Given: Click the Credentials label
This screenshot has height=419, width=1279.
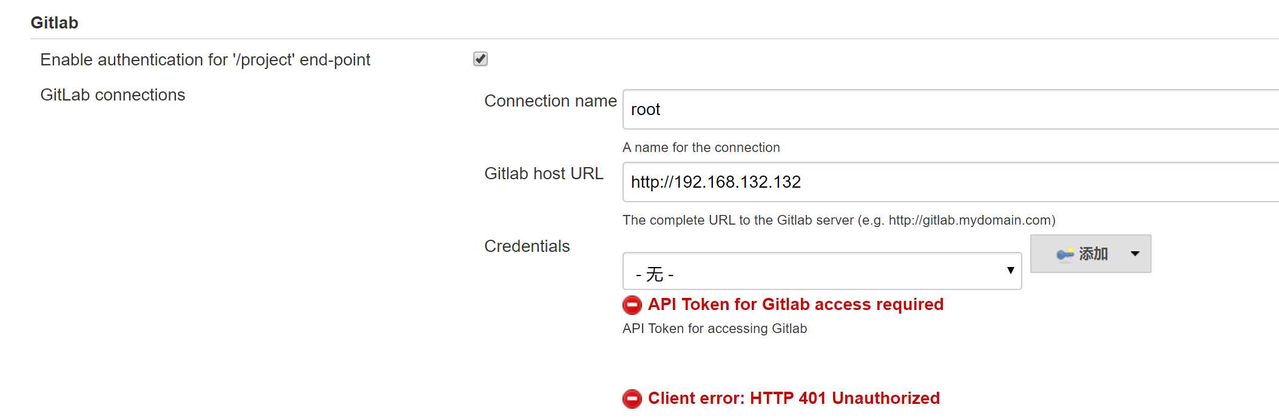Looking at the screenshot, I should [527, 246].
